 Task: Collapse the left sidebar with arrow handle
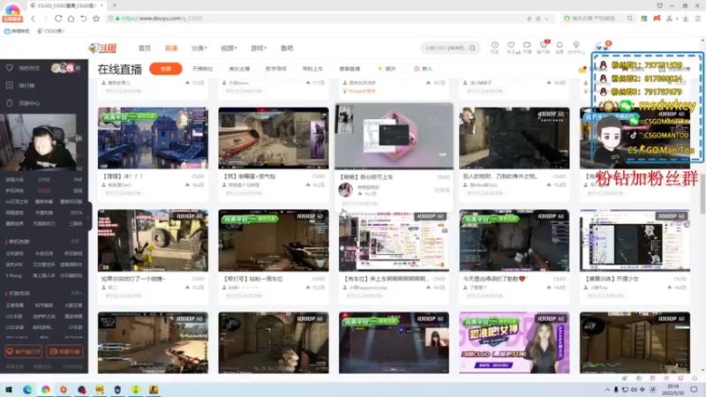pyautogui.click(x=89, y=217)
